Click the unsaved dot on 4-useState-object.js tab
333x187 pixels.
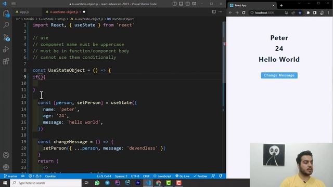(84, 12)
